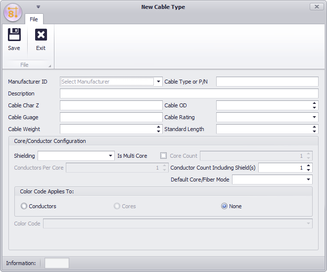Close the New Cable Type window
This screenshot has height=272, width=327.
317,7
